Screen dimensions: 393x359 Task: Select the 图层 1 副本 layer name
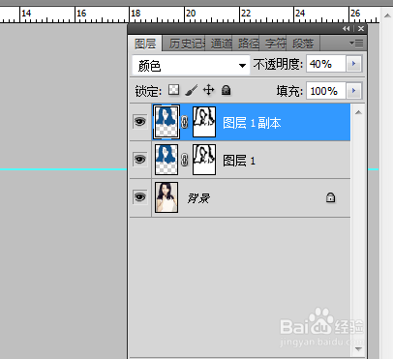pos(252,123)
